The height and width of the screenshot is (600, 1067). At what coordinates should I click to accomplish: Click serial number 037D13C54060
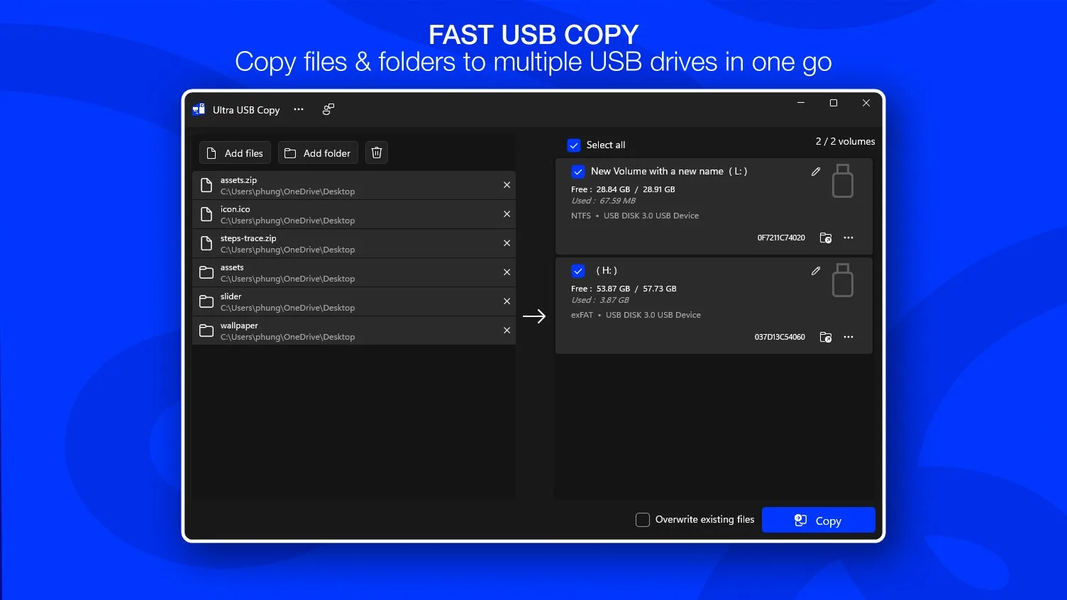pyautogui.click(x=780, y=338)
